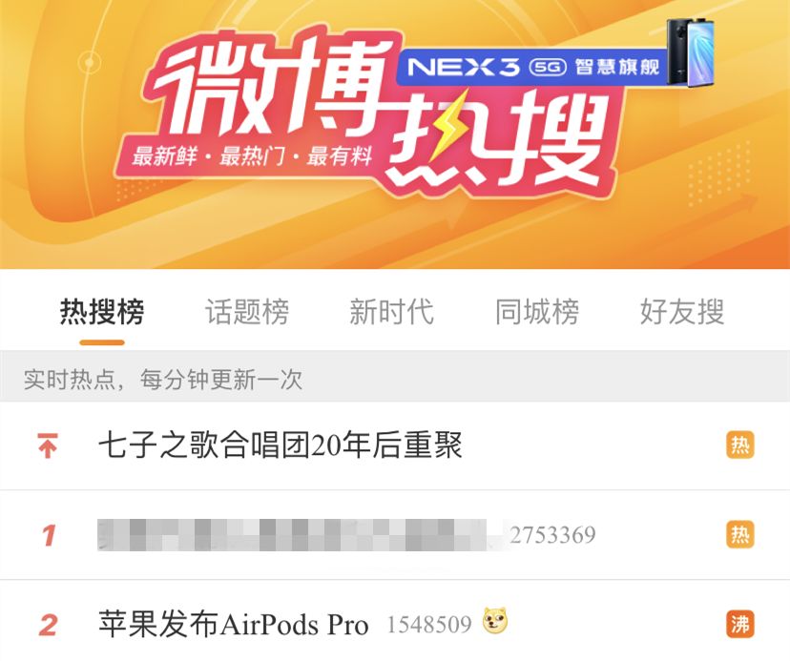Tap the NEX 3 phone image

point(691,52)
